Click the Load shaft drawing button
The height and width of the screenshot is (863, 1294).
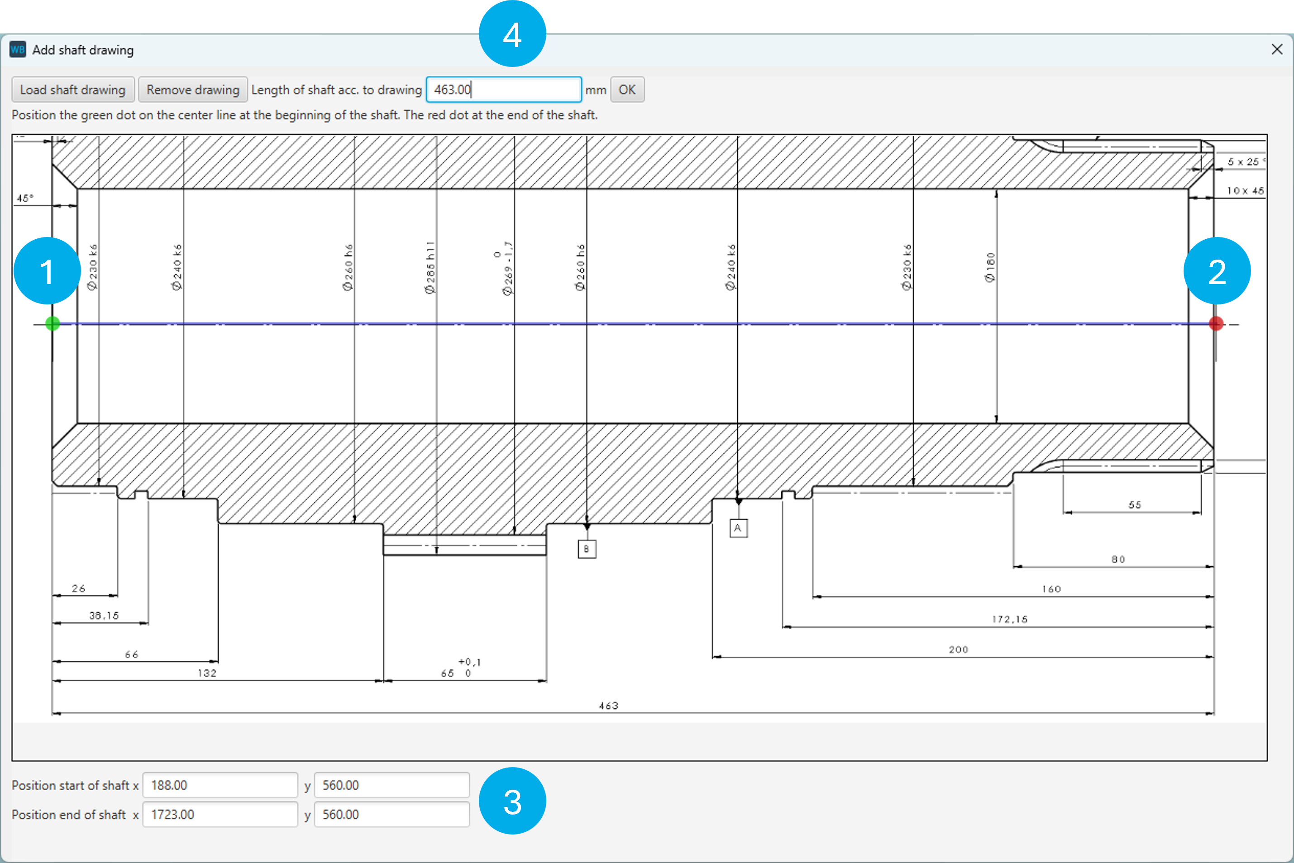pyautogui.click(x=73, y=90)
